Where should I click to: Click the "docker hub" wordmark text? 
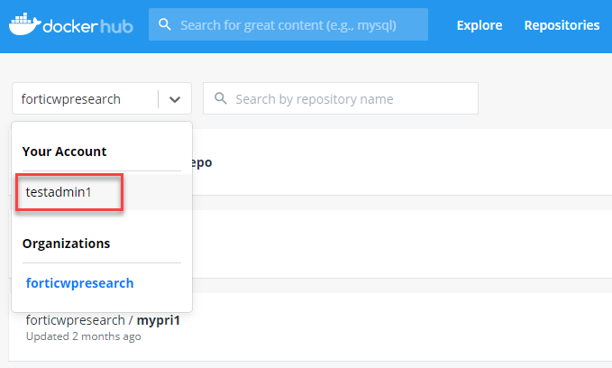93,25
